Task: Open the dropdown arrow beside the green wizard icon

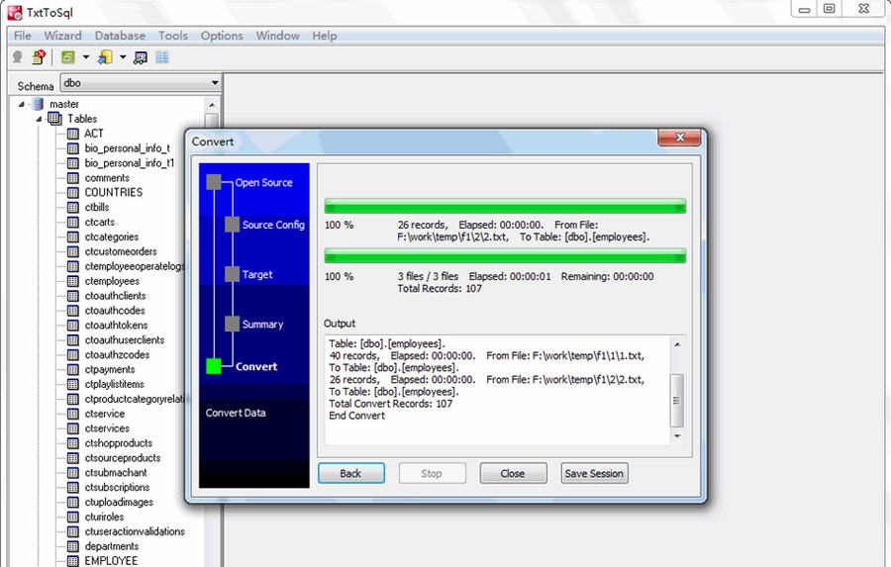Action: coord(86,56)
